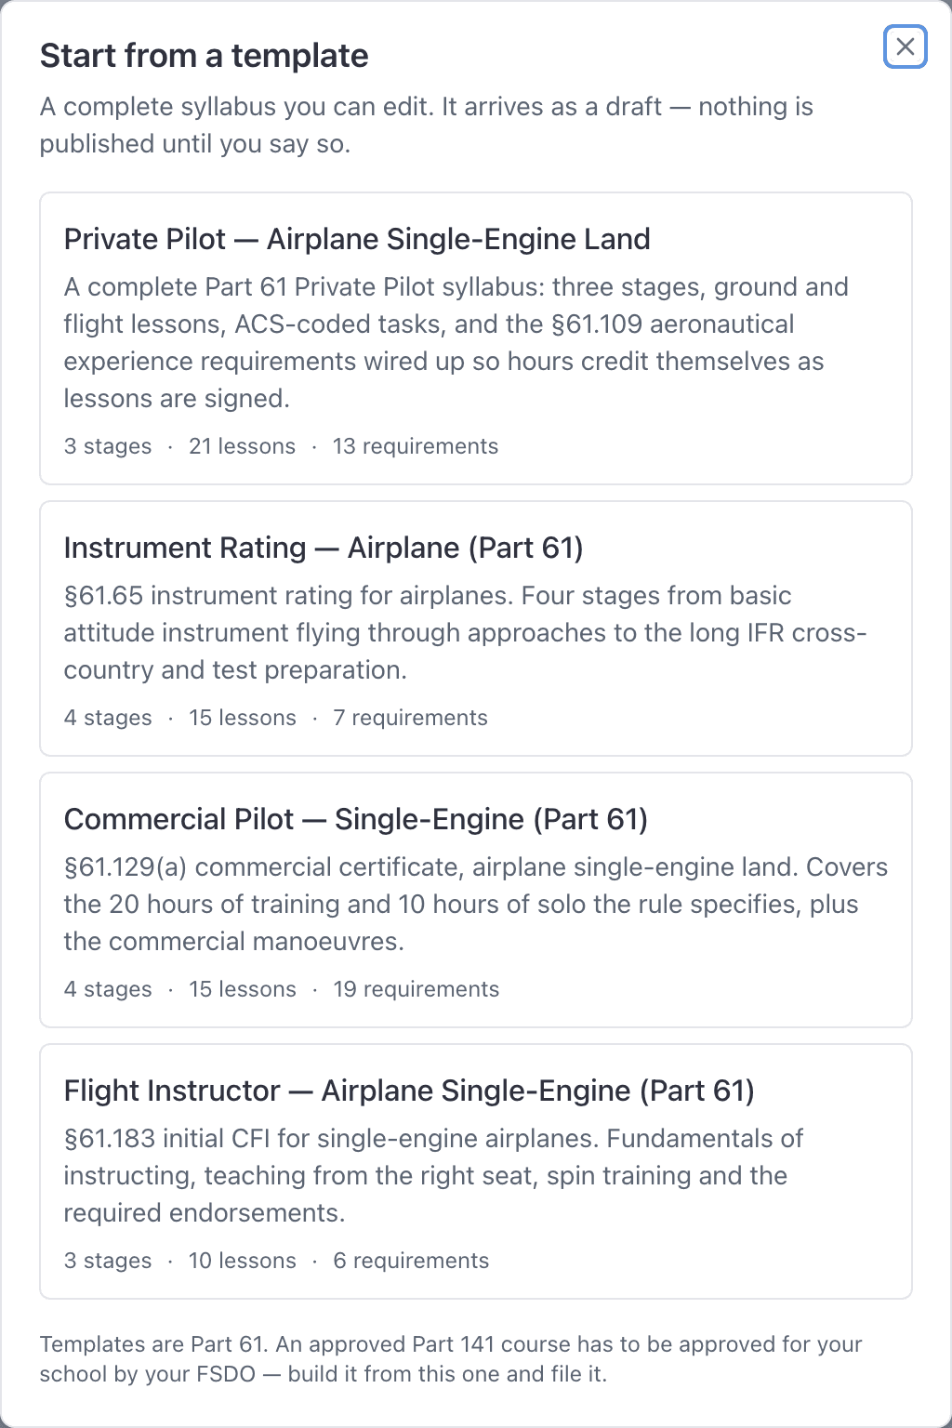Click the §61.129(a) commercial certificate description
The image size is (952, 1428).
(x=476, y=904)
